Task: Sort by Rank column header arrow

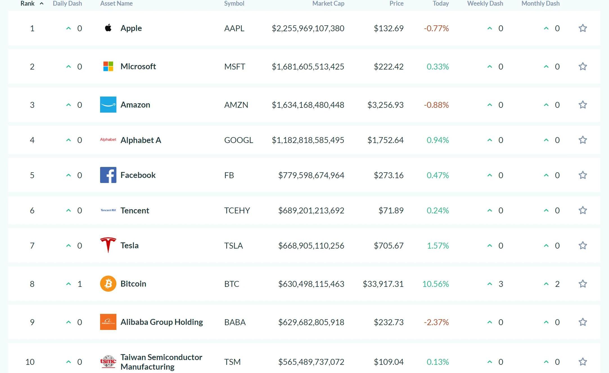Action: coord(42,4)
